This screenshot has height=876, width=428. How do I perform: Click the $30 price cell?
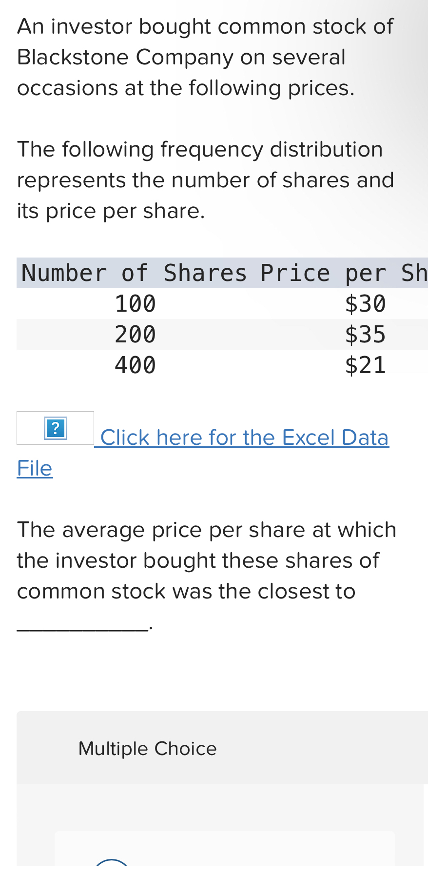pyautogui.click(x=365, y=304)
